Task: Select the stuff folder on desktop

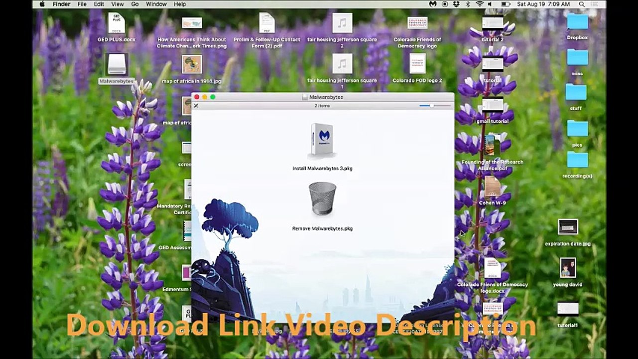Action: (576, 92)
